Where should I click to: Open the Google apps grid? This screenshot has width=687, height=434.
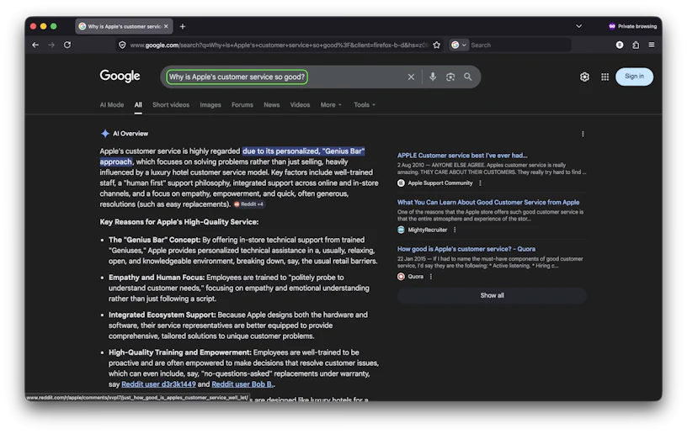pos(604,77)
